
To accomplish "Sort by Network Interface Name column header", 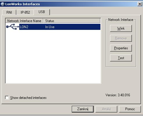I will (x=24, y=21).
